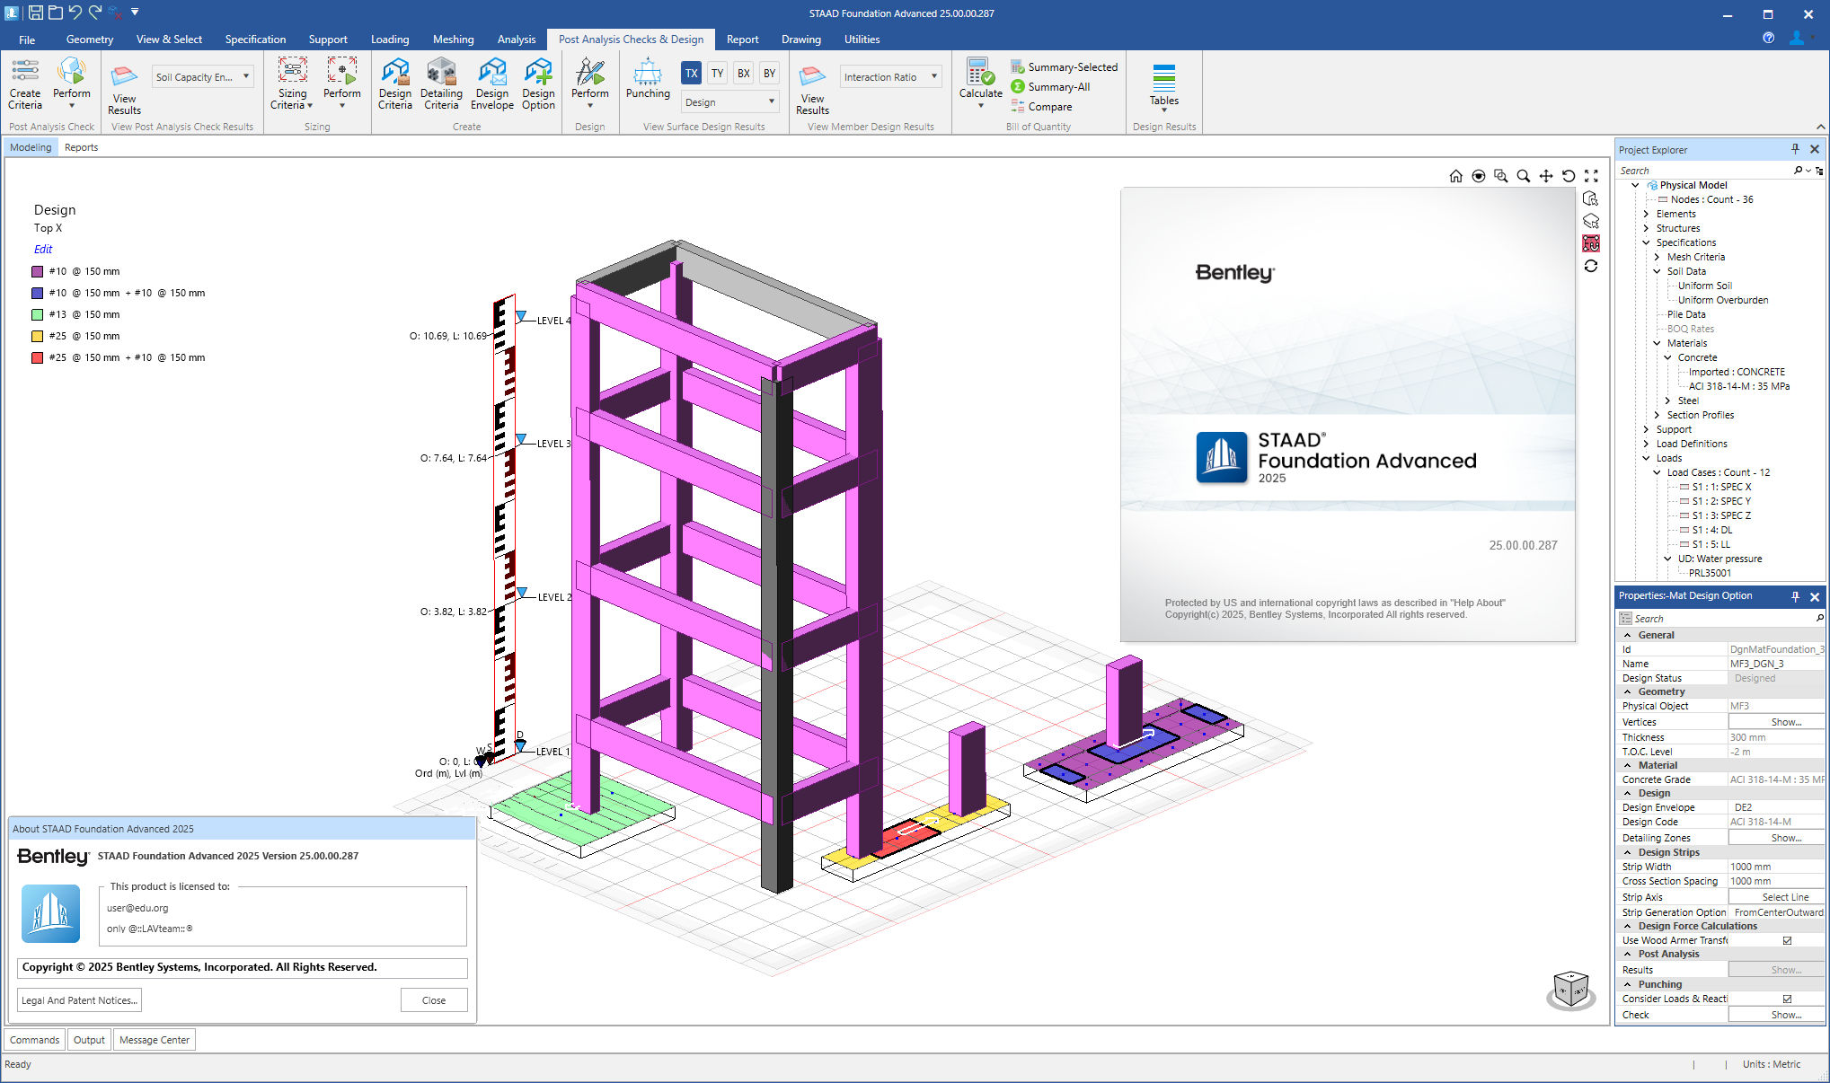Viewport: 1830px width, 1083px height.
Task: Toggle the TX surface design result button
Action: tap(691, 73)
